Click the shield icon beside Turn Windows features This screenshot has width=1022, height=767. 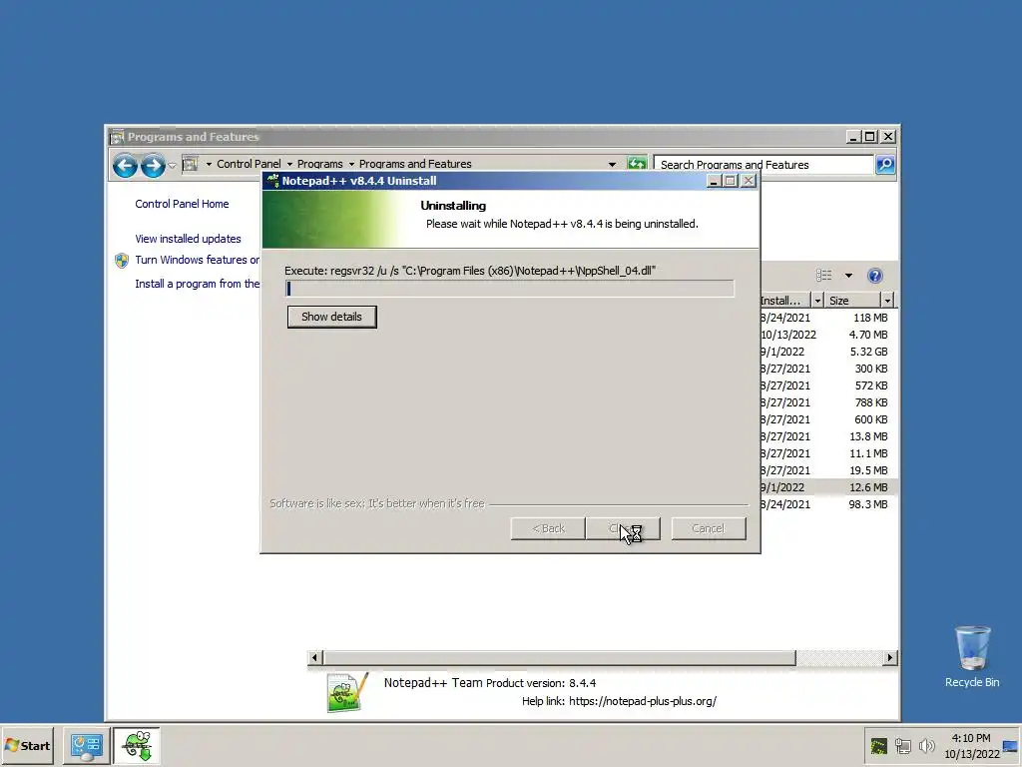(122, 261)
